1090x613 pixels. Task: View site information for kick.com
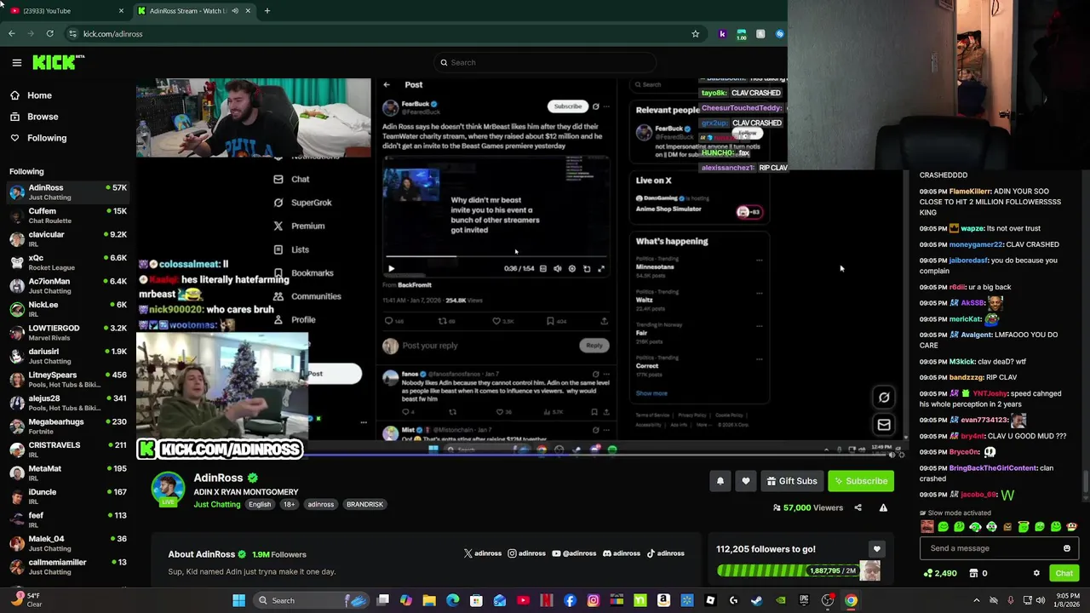pyautogui.click(x=73, y=34)
